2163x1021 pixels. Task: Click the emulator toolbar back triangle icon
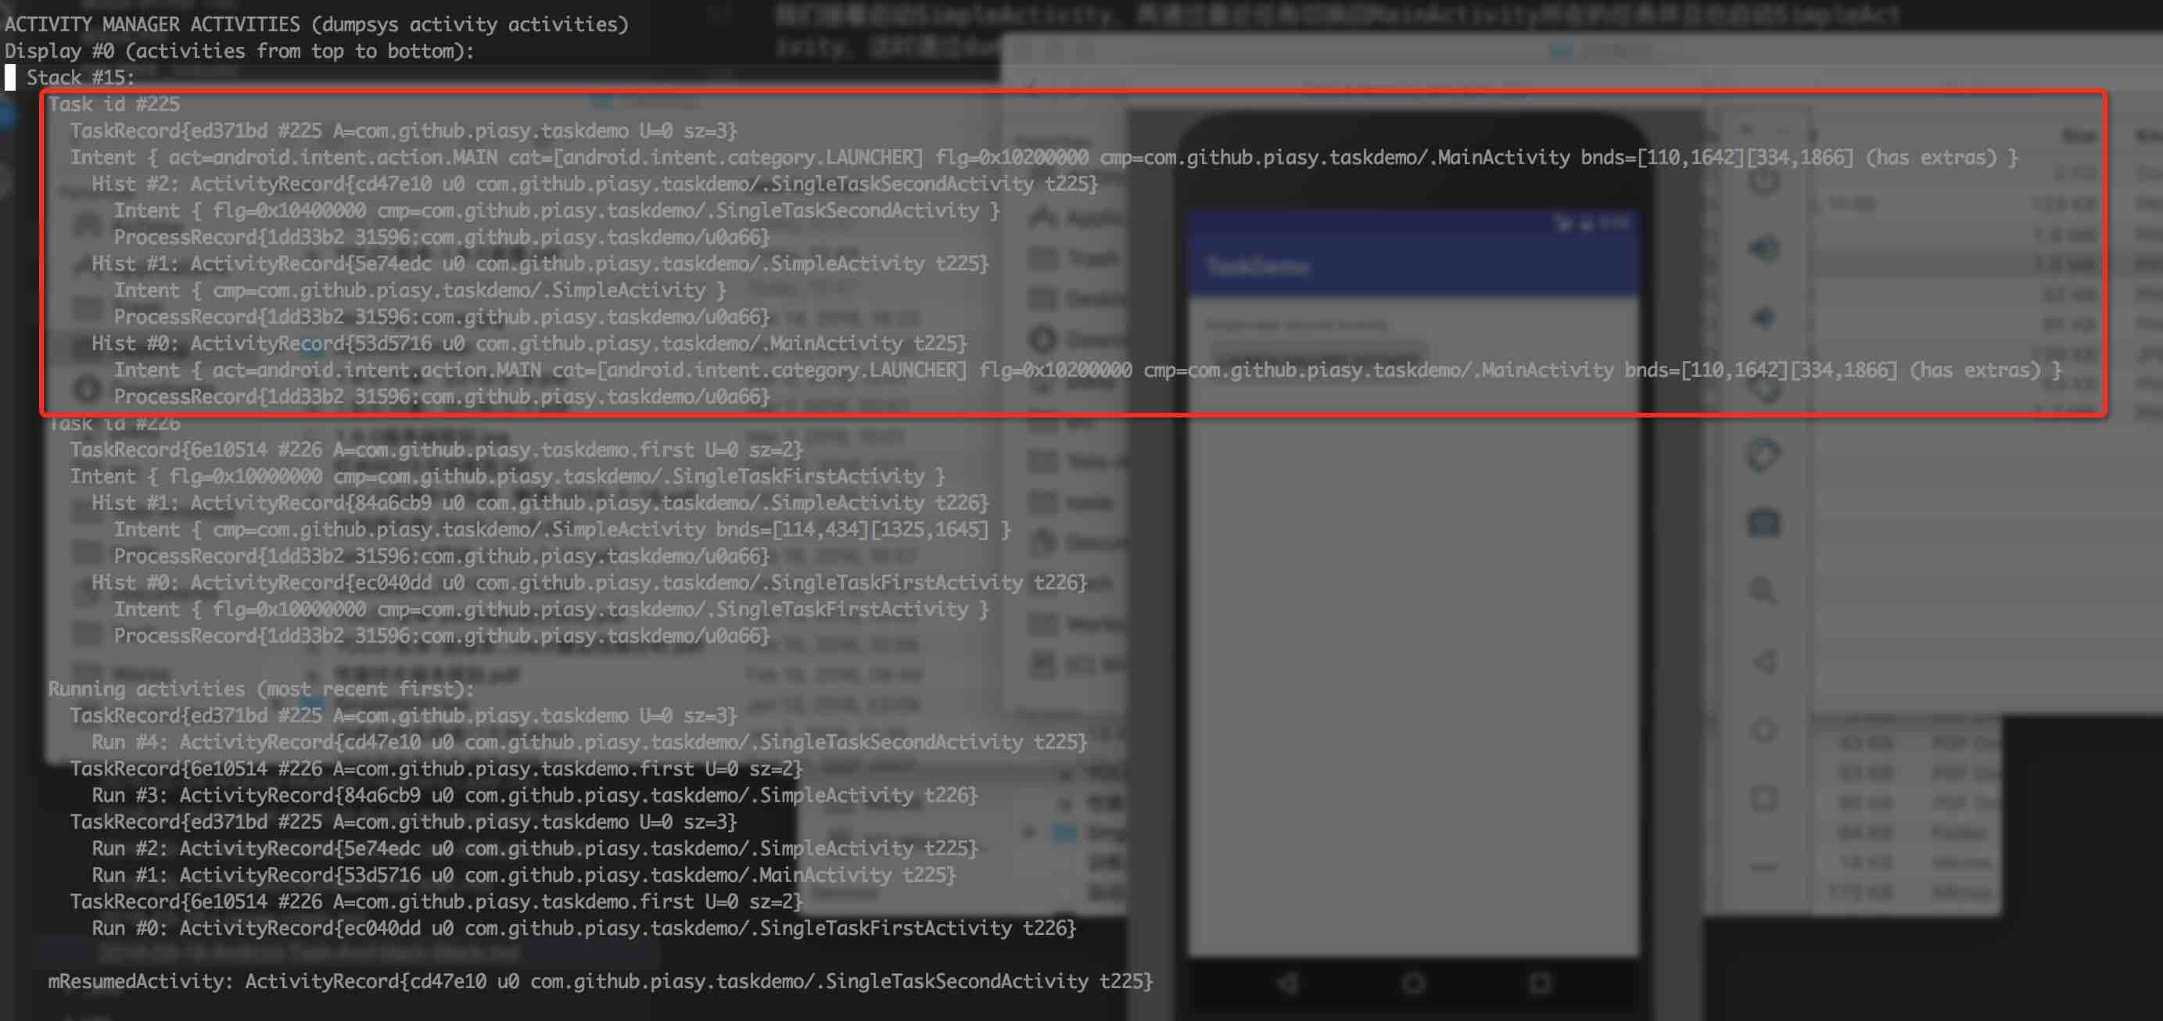[1763, 661]
